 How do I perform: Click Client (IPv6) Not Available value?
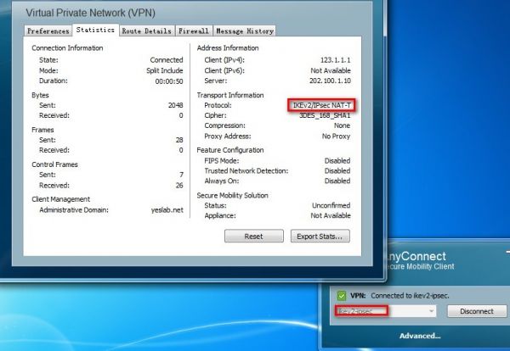(331, 70)
